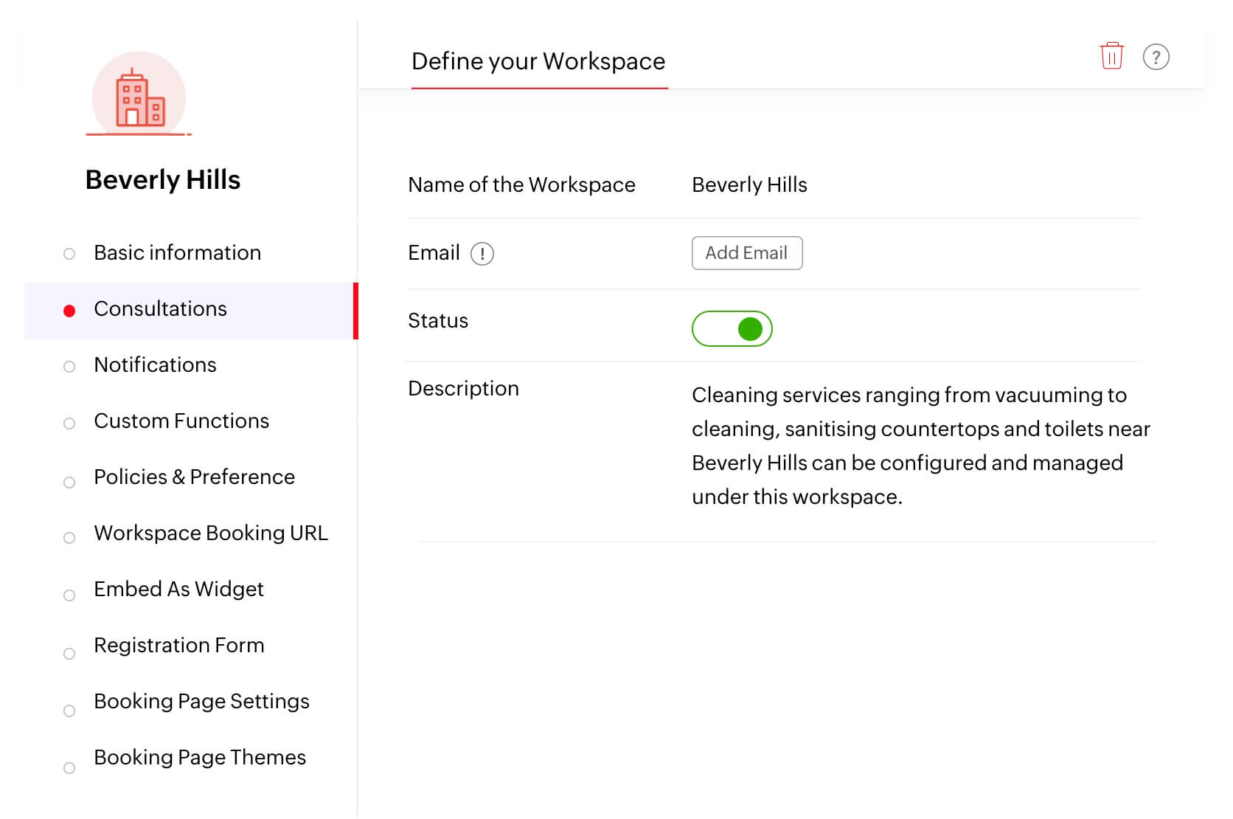This screenshot has width=1233, height=819.
Task: Click the delete workspace trash icon
Action: [1111, 56]
